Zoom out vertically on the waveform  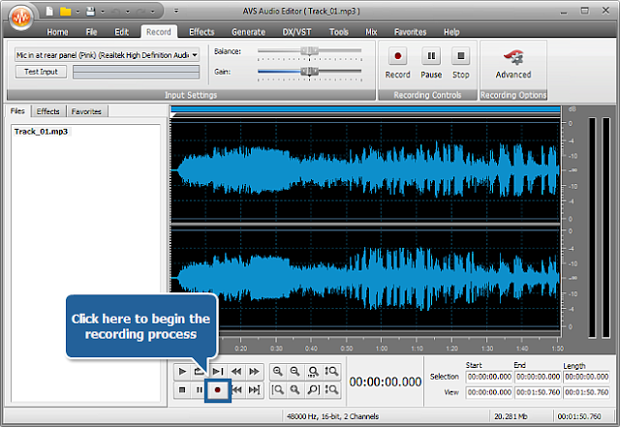[331, 390]
